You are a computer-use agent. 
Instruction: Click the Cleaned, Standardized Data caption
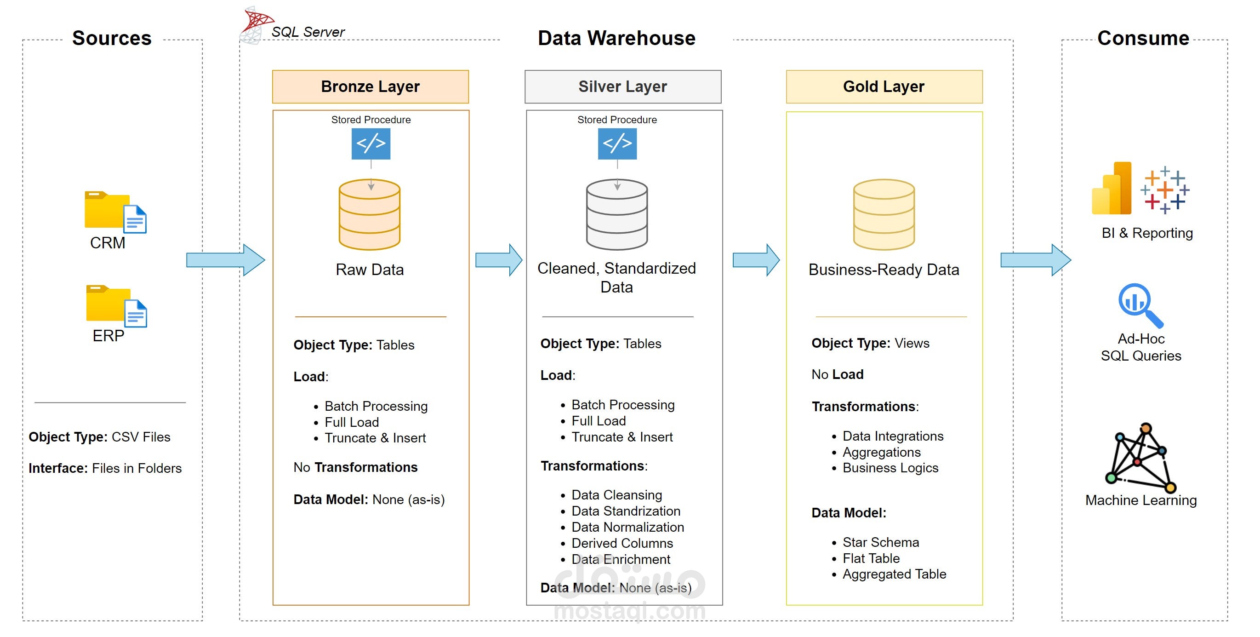point(616,277)
